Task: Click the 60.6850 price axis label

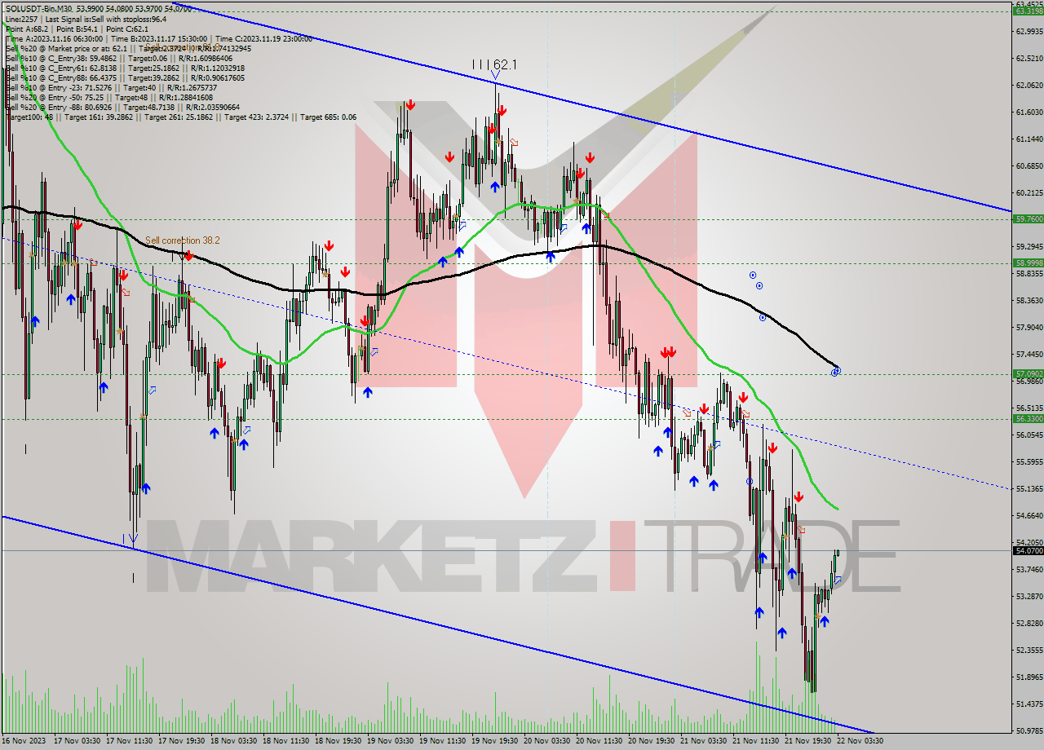Action: tap(1028, 165)
